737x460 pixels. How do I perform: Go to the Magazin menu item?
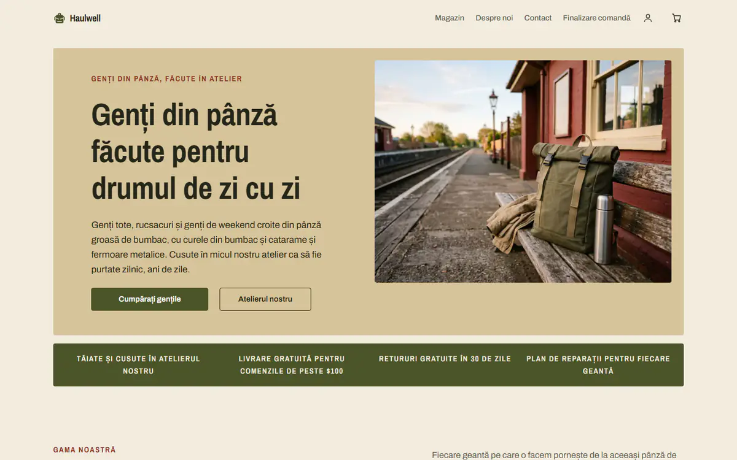click(x=450, y=18)
